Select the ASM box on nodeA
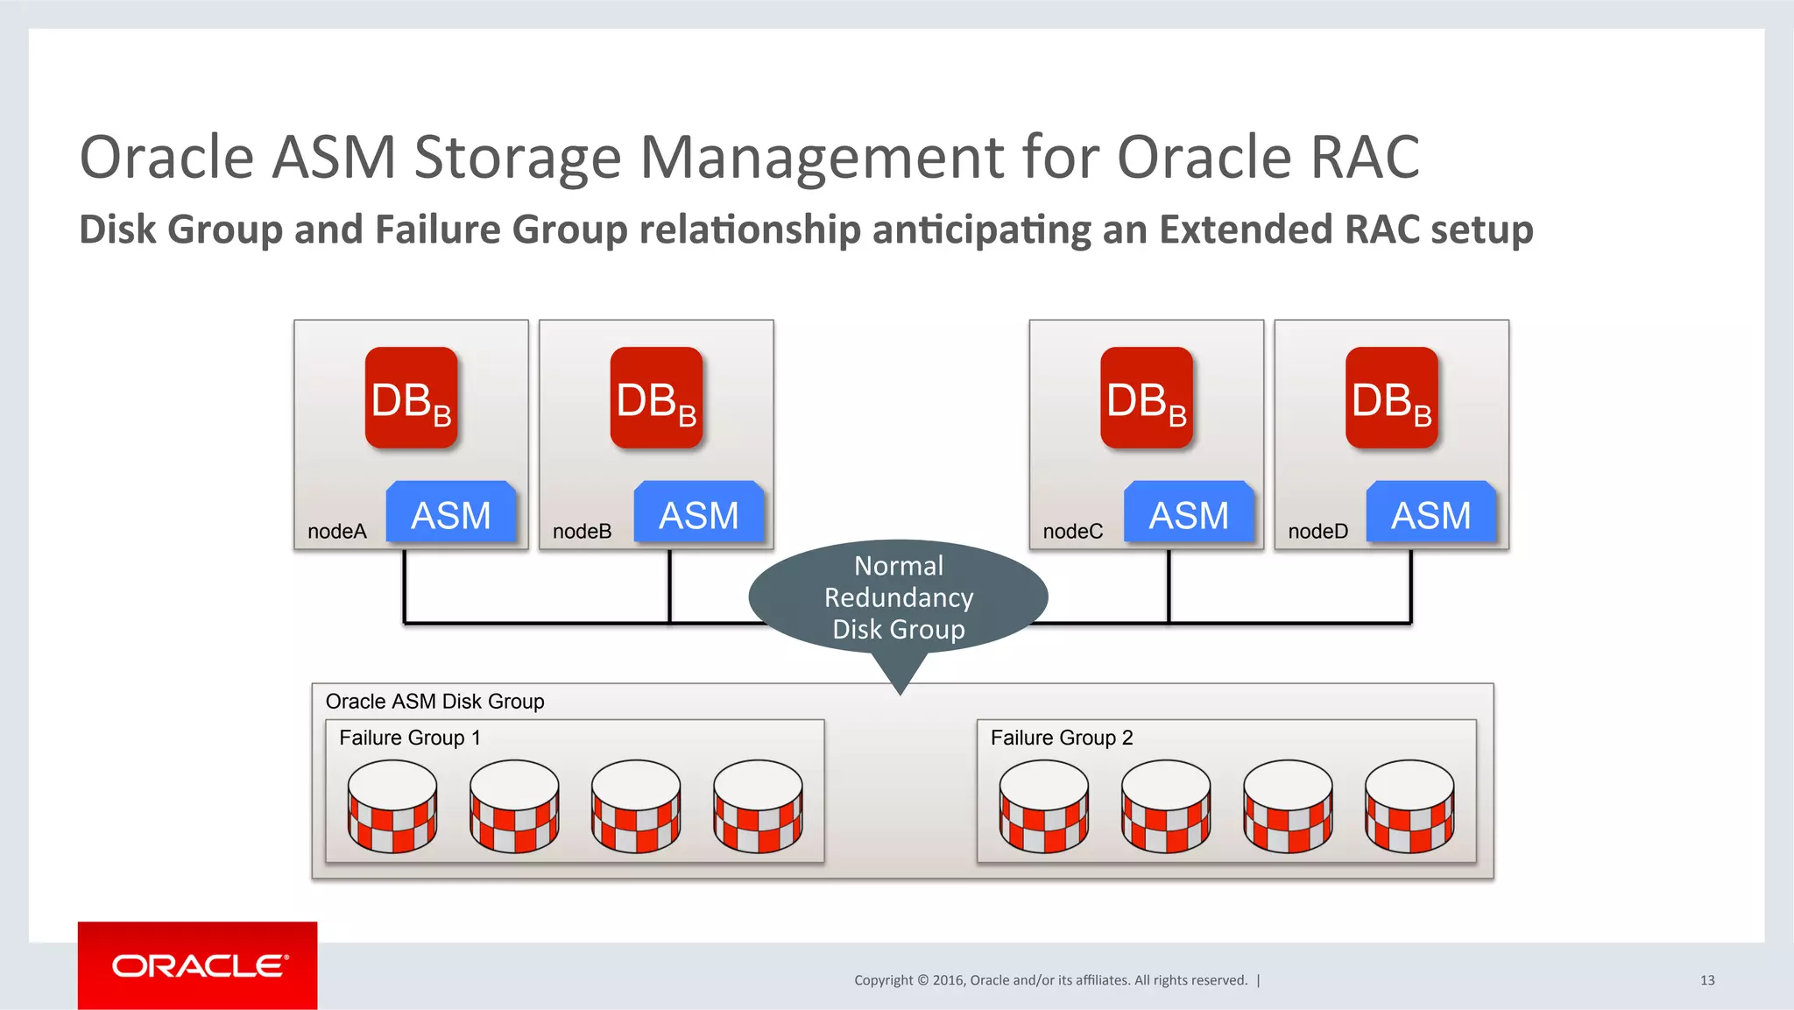The height and width of the screenshot is (1010, 1794). click(x=451, y=513)
